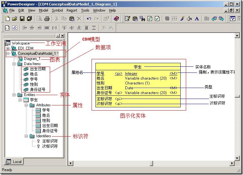Select the Workspace root node
This screenshot has height=175, width=243.
pos(21,43)
